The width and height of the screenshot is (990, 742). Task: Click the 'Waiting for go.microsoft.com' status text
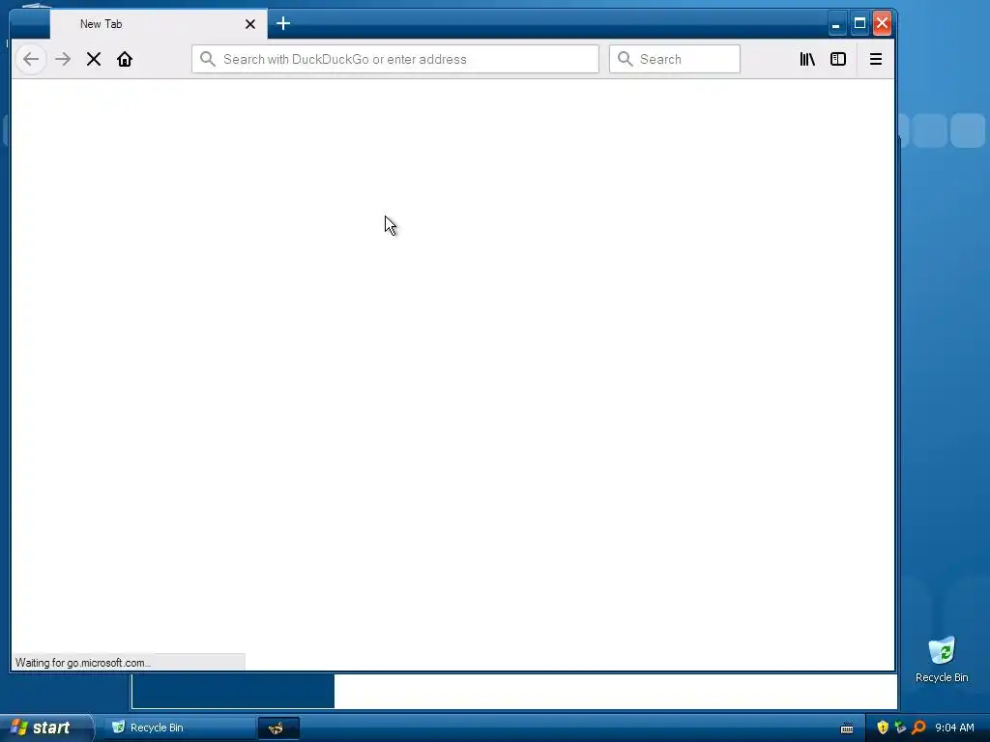83,663
